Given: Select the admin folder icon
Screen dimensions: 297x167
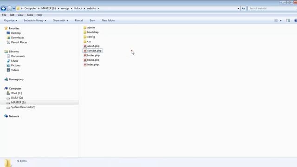Looking at the screenshot, I should pos(85,28).
